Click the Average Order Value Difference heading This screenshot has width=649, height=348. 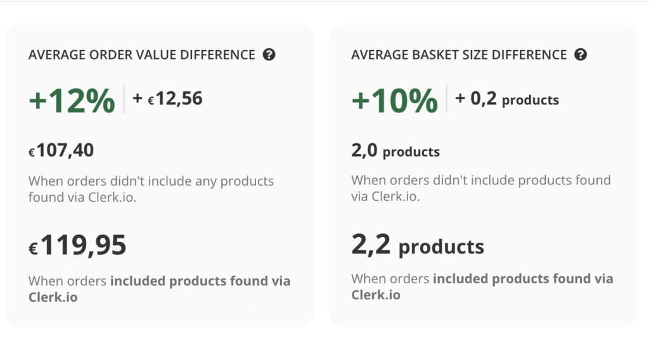(x=142, y=55)
